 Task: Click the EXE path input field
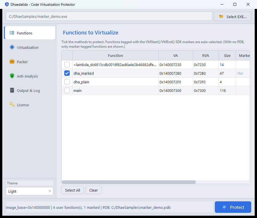tap(109, 16)
